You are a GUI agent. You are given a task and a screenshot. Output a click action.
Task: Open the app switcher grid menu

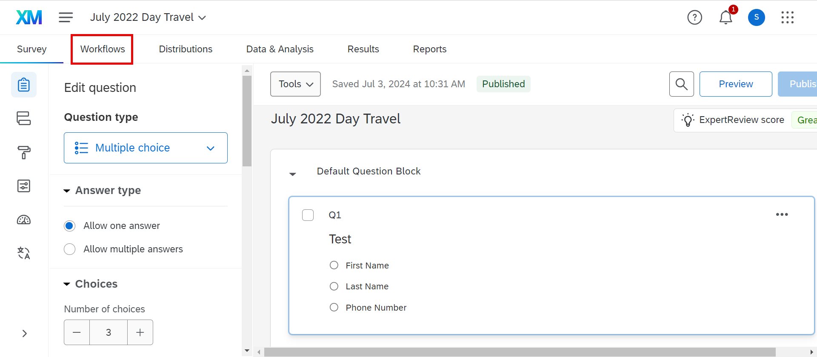tap(787, 17)
